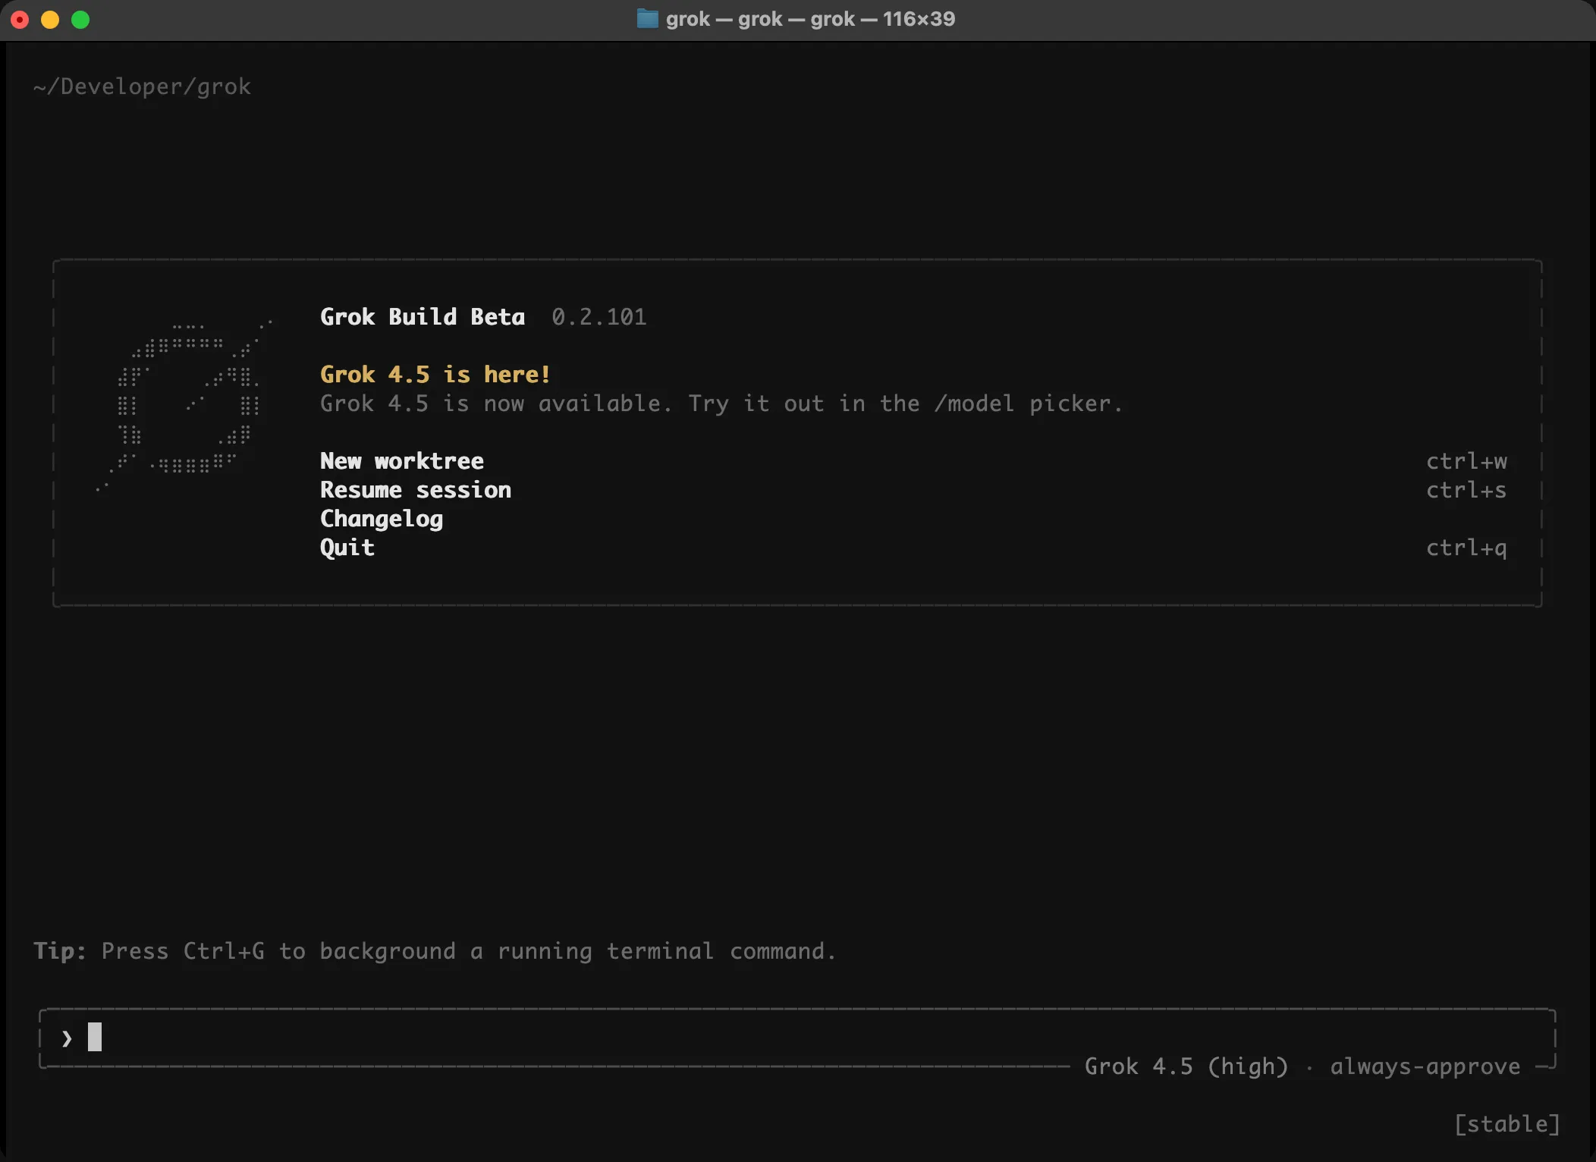Screen dimensions: 1596x1162
Task: Click the Grok Build Beta heading
Action: (423, 317)
